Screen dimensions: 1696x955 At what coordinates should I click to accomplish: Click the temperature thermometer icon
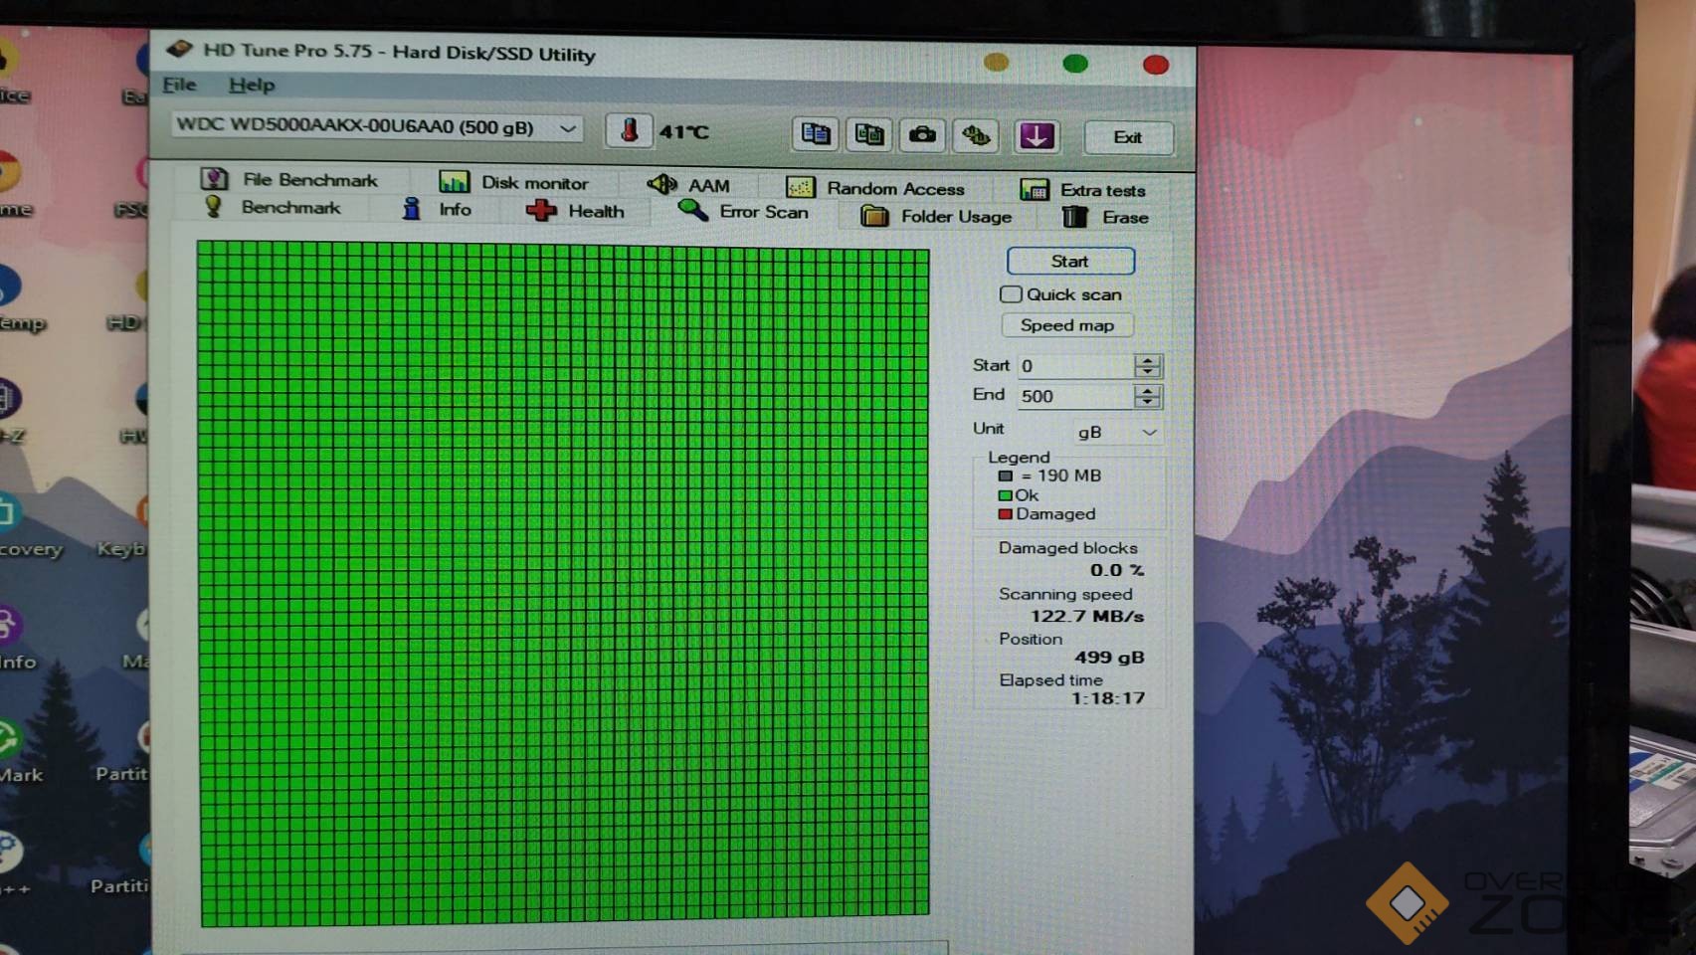[629, 130]
